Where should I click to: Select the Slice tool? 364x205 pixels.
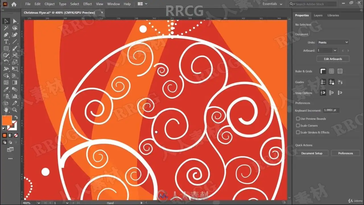click(x=15, y=103)
